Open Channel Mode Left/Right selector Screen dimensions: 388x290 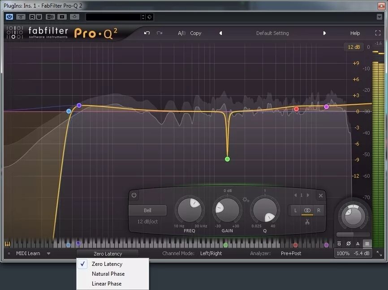click(x=211, y=253)
